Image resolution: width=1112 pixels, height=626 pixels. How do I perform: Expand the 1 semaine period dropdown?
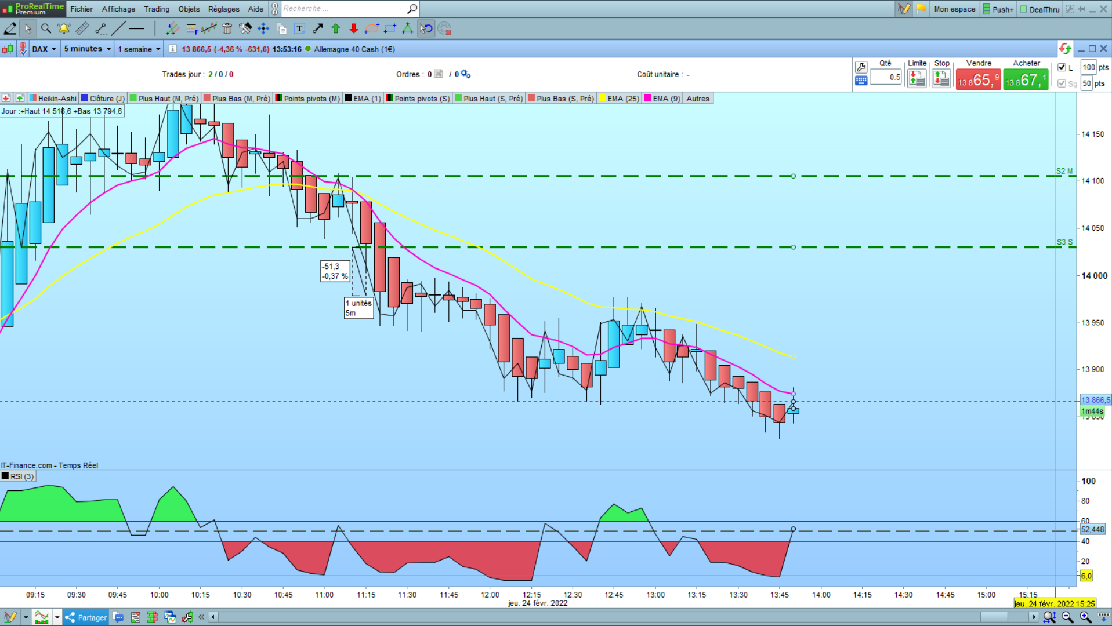click(x=139, y=49)
